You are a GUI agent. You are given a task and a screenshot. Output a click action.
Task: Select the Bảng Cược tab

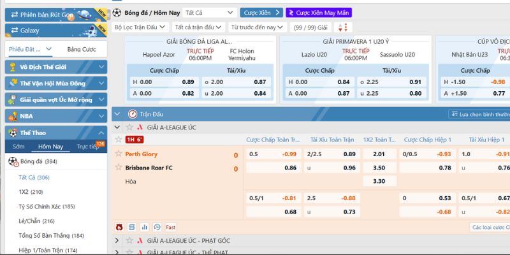[81, 49]
